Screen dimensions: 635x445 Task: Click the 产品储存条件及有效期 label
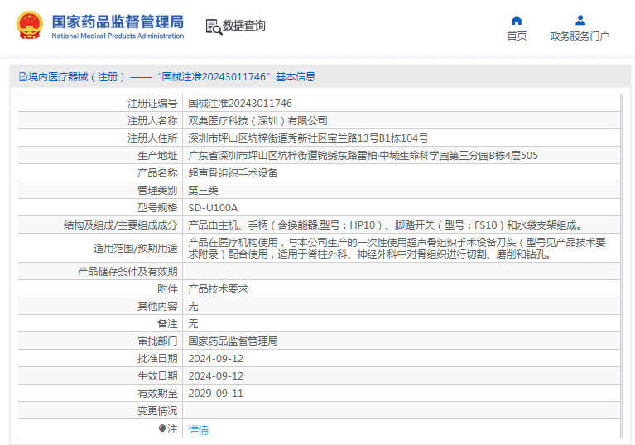coord(127,272)
